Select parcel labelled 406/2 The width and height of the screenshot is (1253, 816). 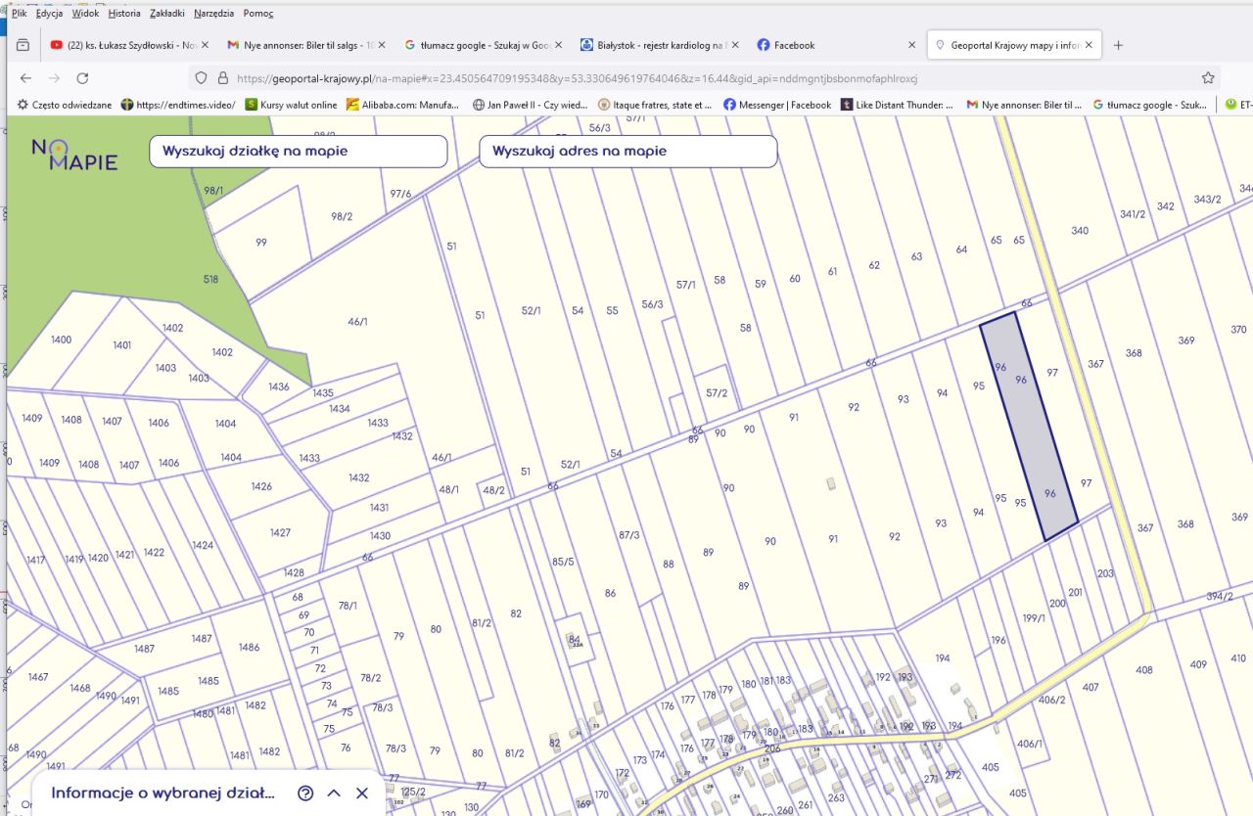click(x=1051, y=700)
